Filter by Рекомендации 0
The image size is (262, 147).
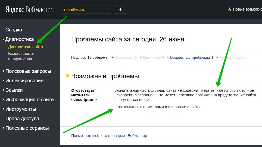coord(233,58)
